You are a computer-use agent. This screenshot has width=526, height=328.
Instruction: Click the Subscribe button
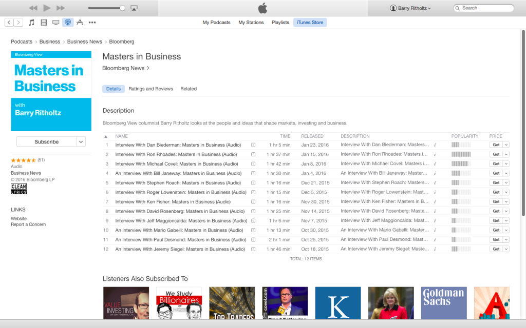[47, 142]
